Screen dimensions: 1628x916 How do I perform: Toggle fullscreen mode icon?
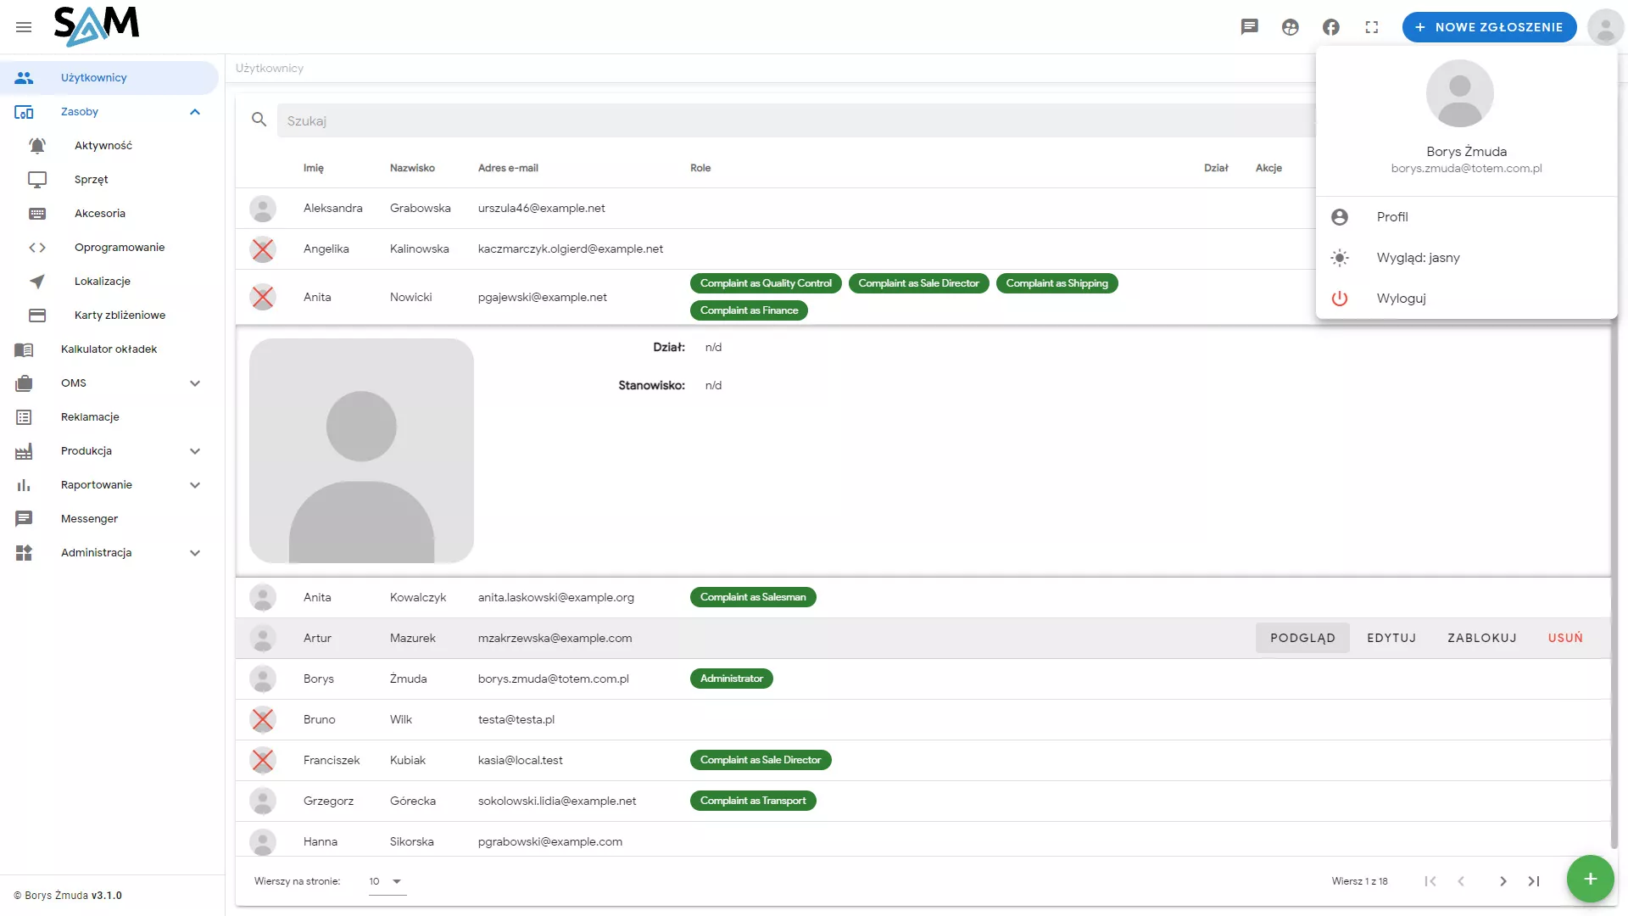[1372, 27]
